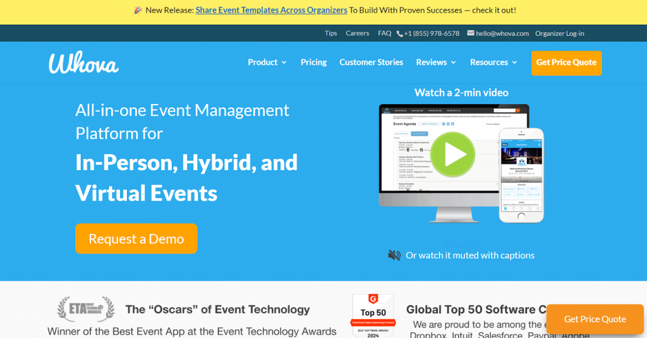Click the Global Top 50 Software heading
This screenshot has width=647, height=338.
[x=476, y=310]
